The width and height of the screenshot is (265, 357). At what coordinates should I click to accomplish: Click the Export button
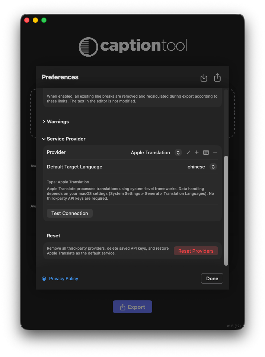132,307
